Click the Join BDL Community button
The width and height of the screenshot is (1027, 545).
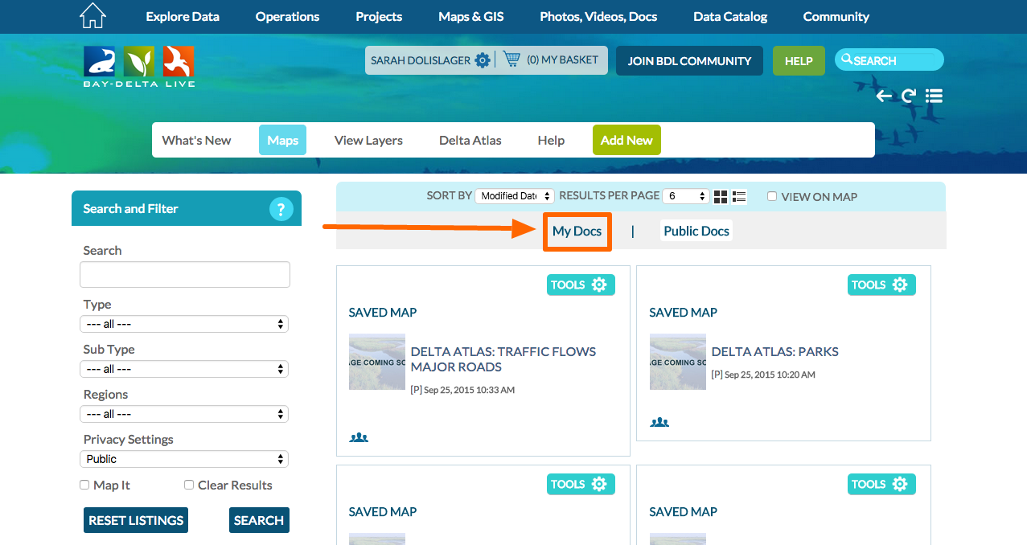tap(689, 61)
